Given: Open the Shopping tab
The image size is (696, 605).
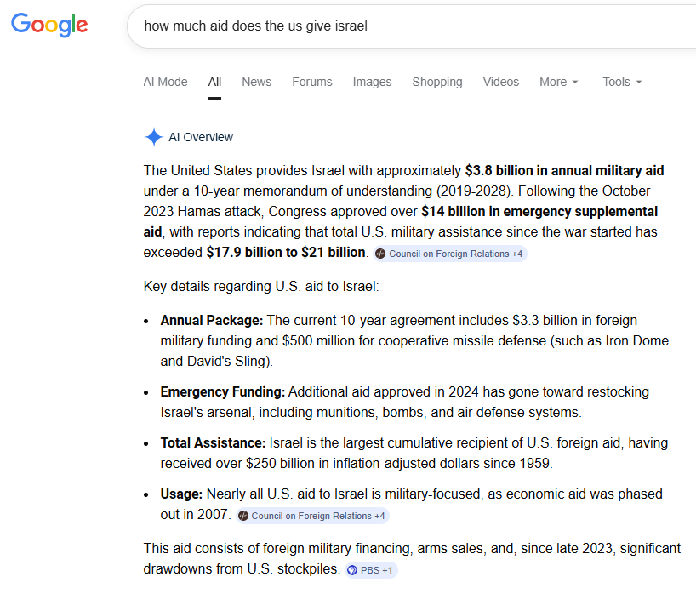Looking at the screenshot, I should pos(437,82).
